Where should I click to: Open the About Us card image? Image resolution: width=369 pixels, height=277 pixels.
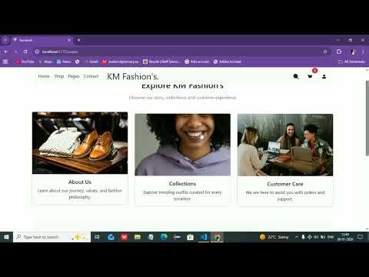tap(80, 143)
